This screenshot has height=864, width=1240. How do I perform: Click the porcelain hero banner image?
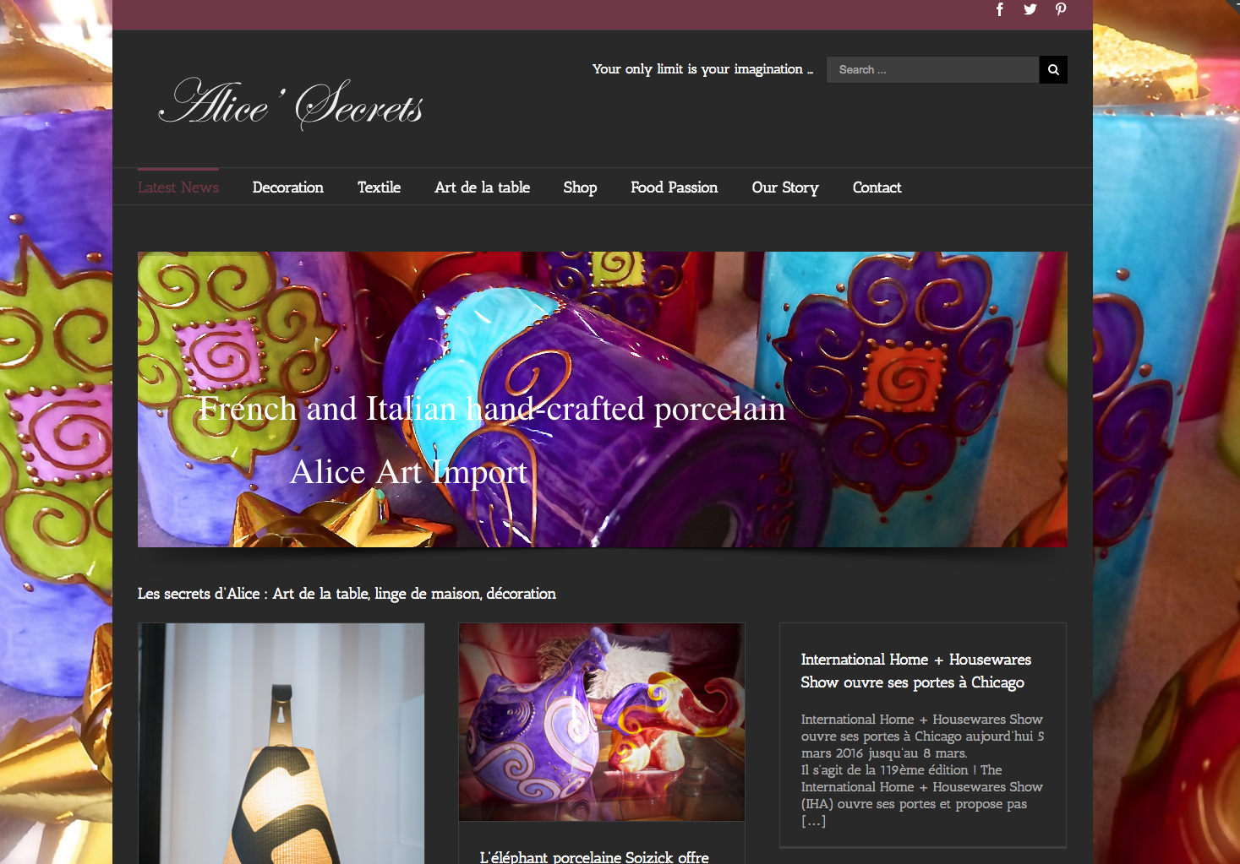pyautogui.click(x=602, y=399)
